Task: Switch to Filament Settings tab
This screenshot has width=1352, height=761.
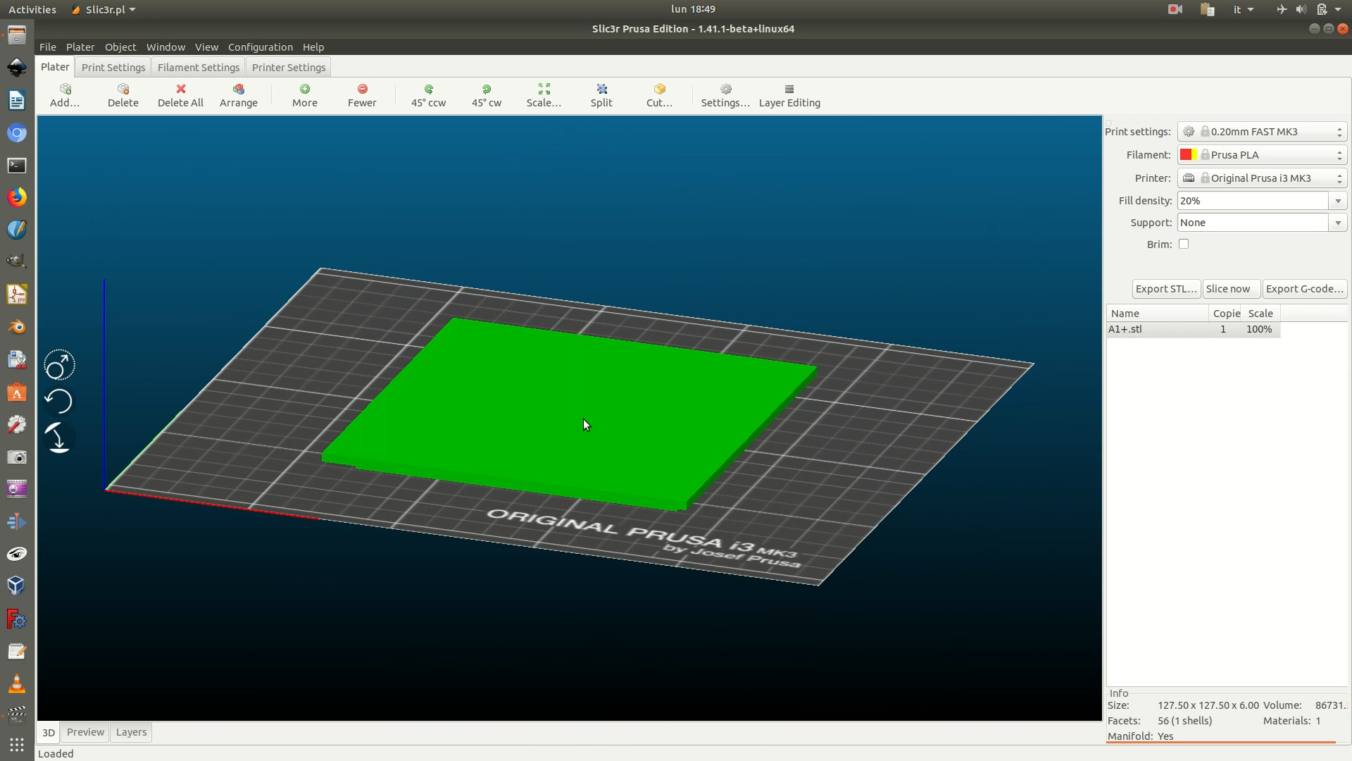Action: pos(199,68)
